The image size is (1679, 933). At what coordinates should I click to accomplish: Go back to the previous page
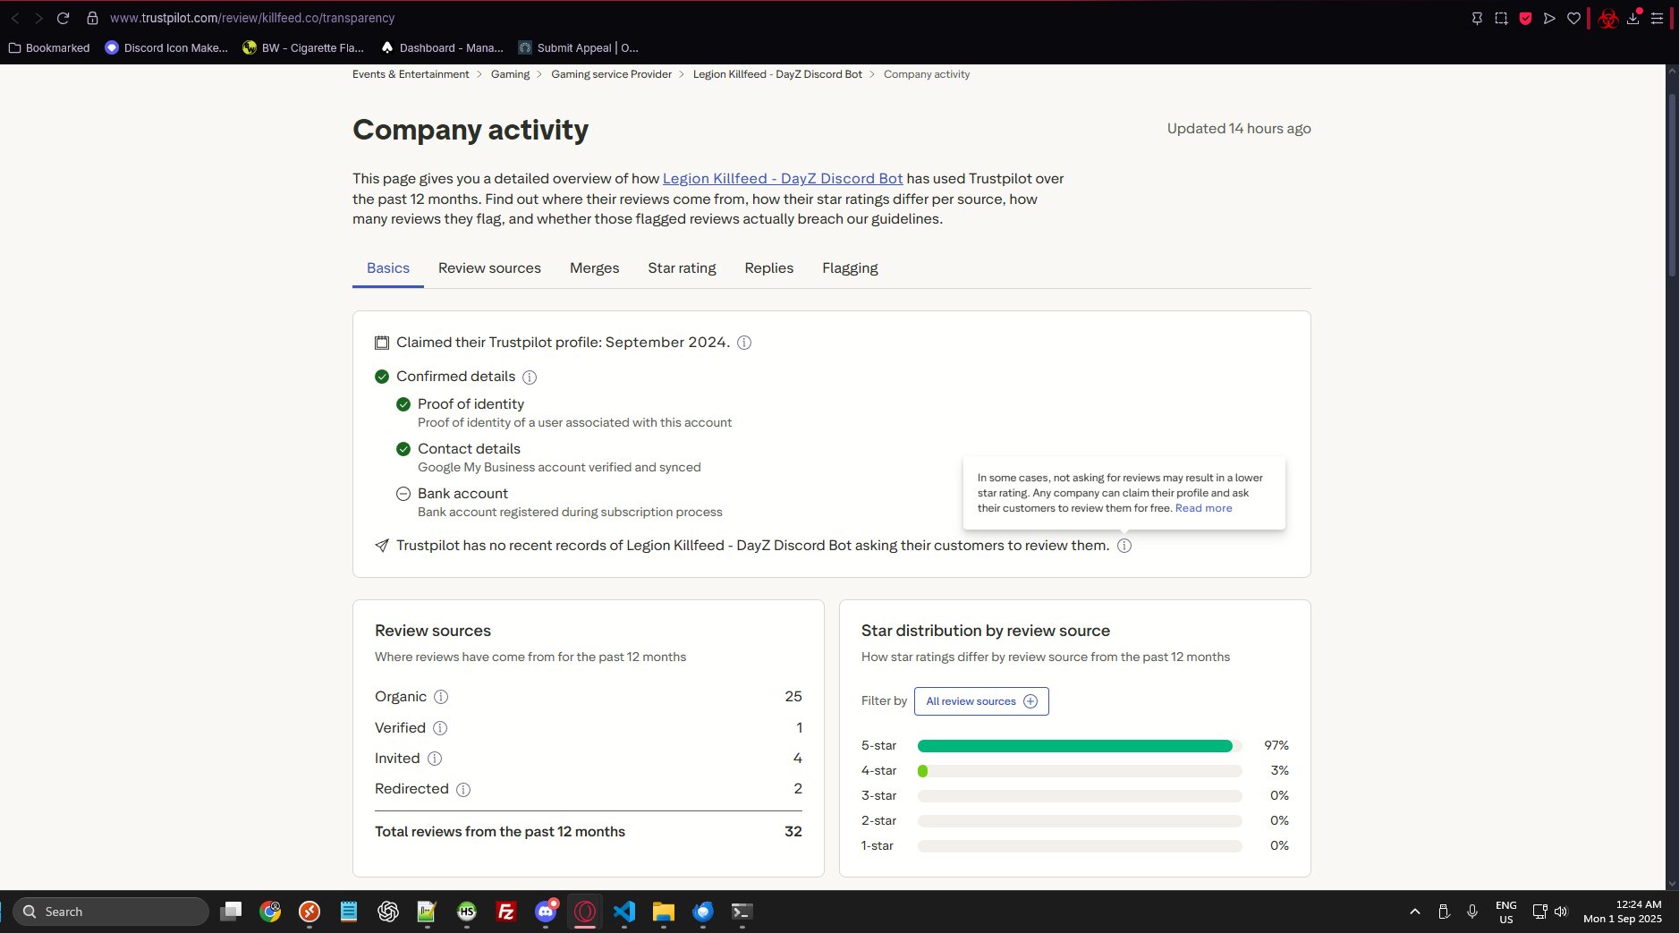[x=15, y=18]
